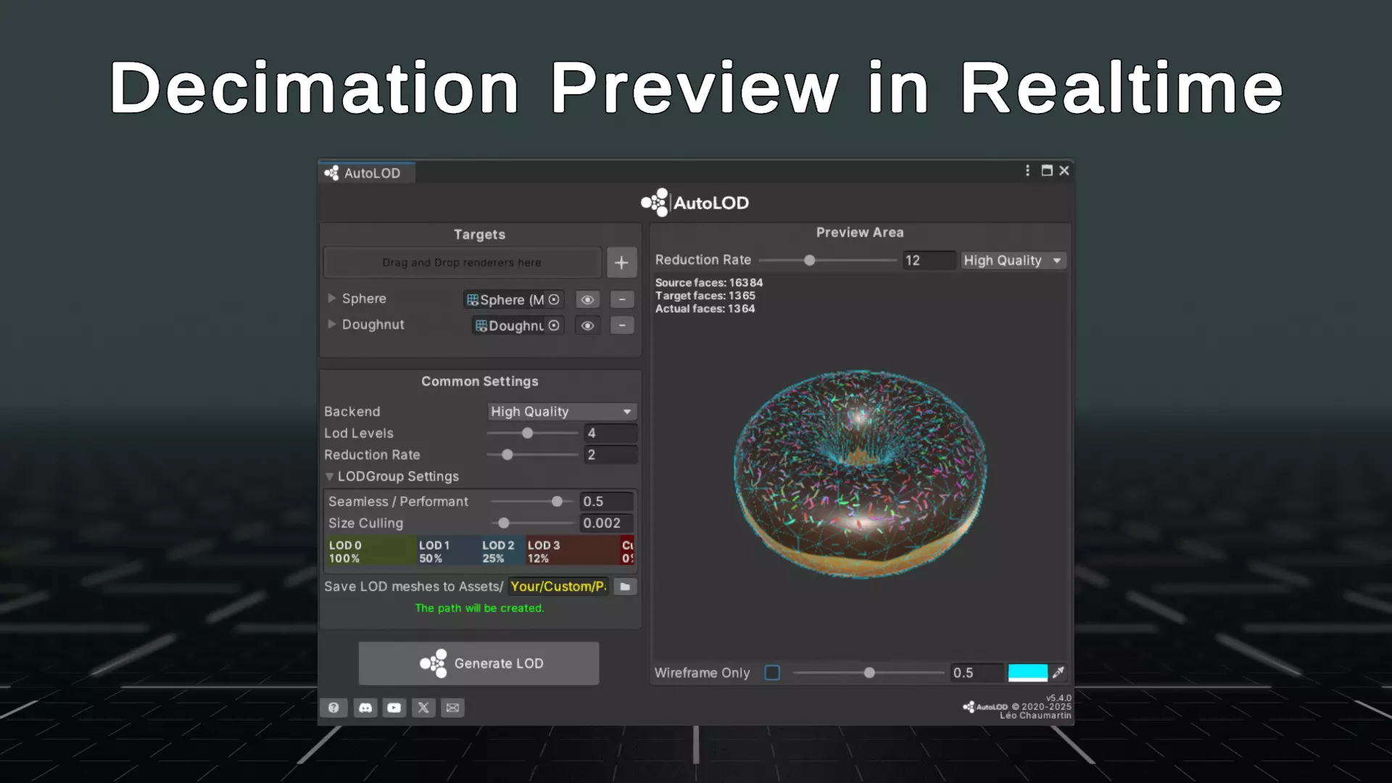This screenshot has height=783, width=1392.
Task: Click the Your/Custom/P. path input field
Action: click(558, 587)
